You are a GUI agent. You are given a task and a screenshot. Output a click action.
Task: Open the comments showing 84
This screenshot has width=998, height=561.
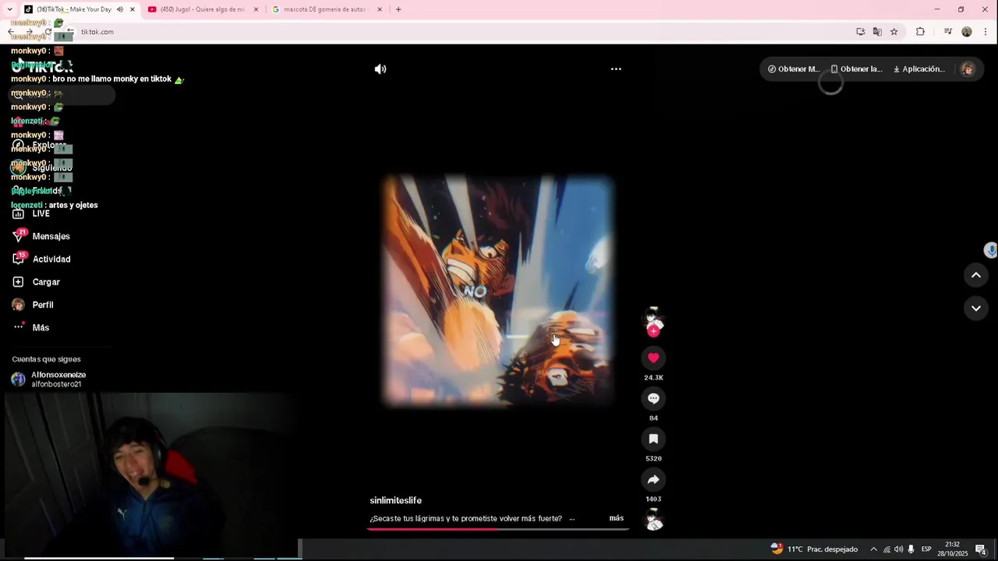[653, 398]
